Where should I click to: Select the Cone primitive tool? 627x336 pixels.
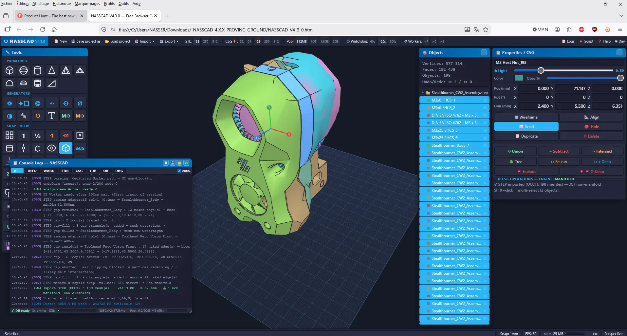tap(52, 70)
